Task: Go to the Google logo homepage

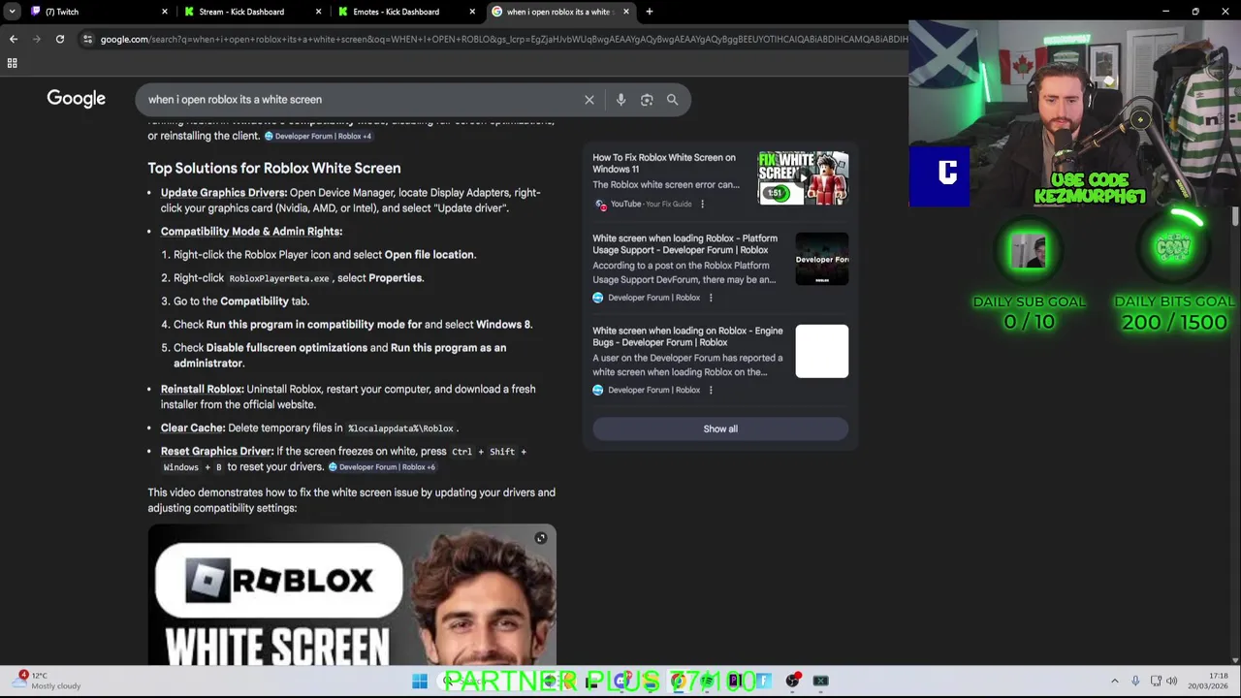Action: pos(76,99)
